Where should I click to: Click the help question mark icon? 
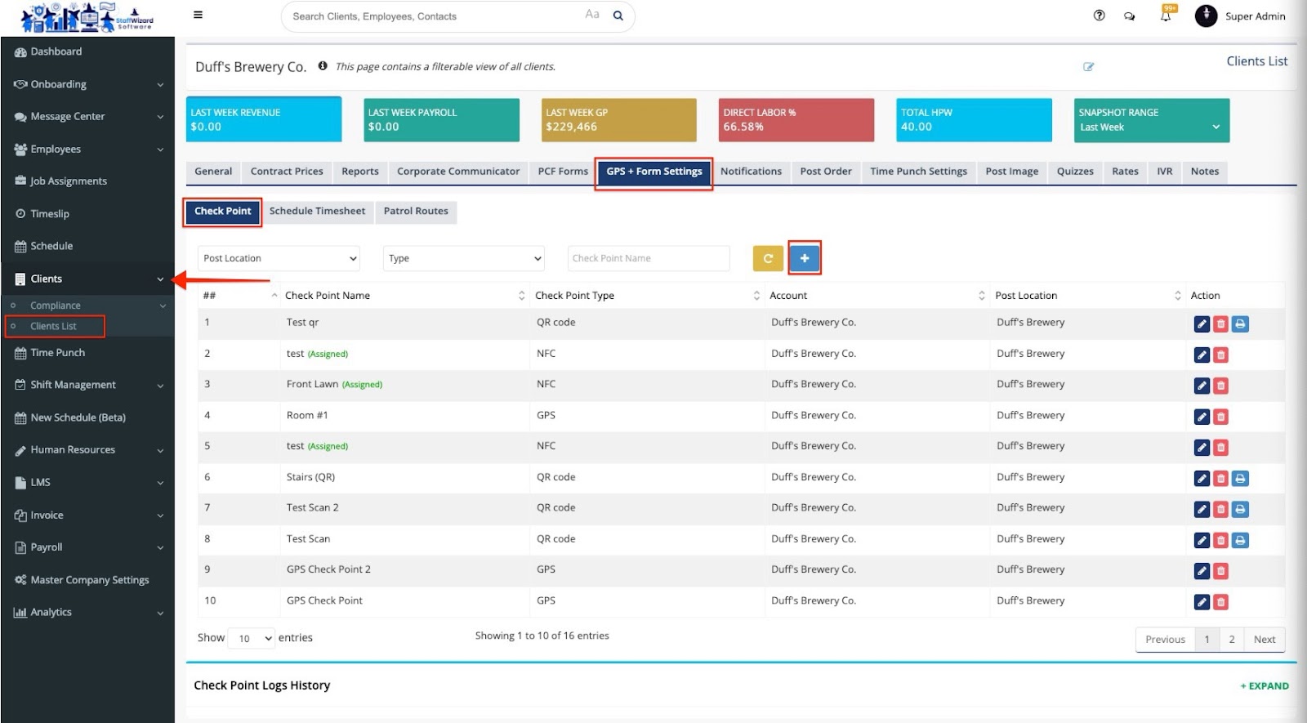[x=1099, y=16]
